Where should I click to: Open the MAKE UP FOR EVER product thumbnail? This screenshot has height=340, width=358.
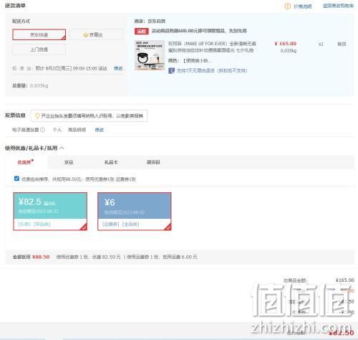coord(150,55)
